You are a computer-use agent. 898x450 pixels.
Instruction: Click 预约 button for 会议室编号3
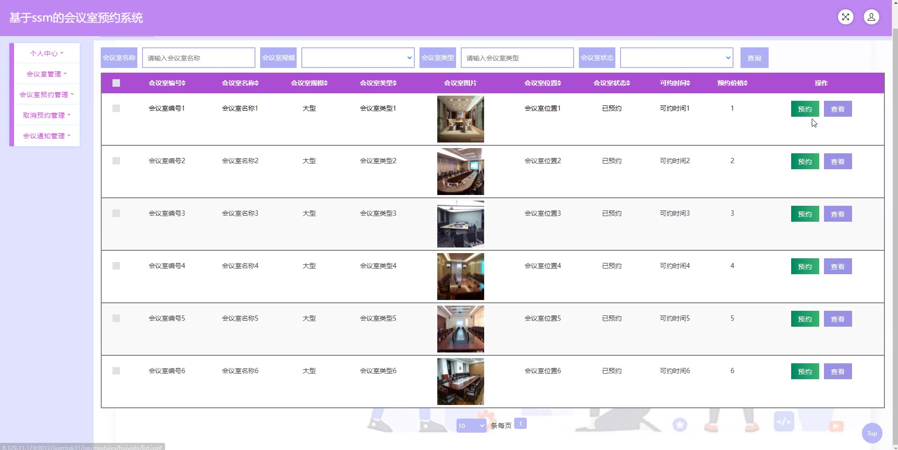tap(805, 214)
